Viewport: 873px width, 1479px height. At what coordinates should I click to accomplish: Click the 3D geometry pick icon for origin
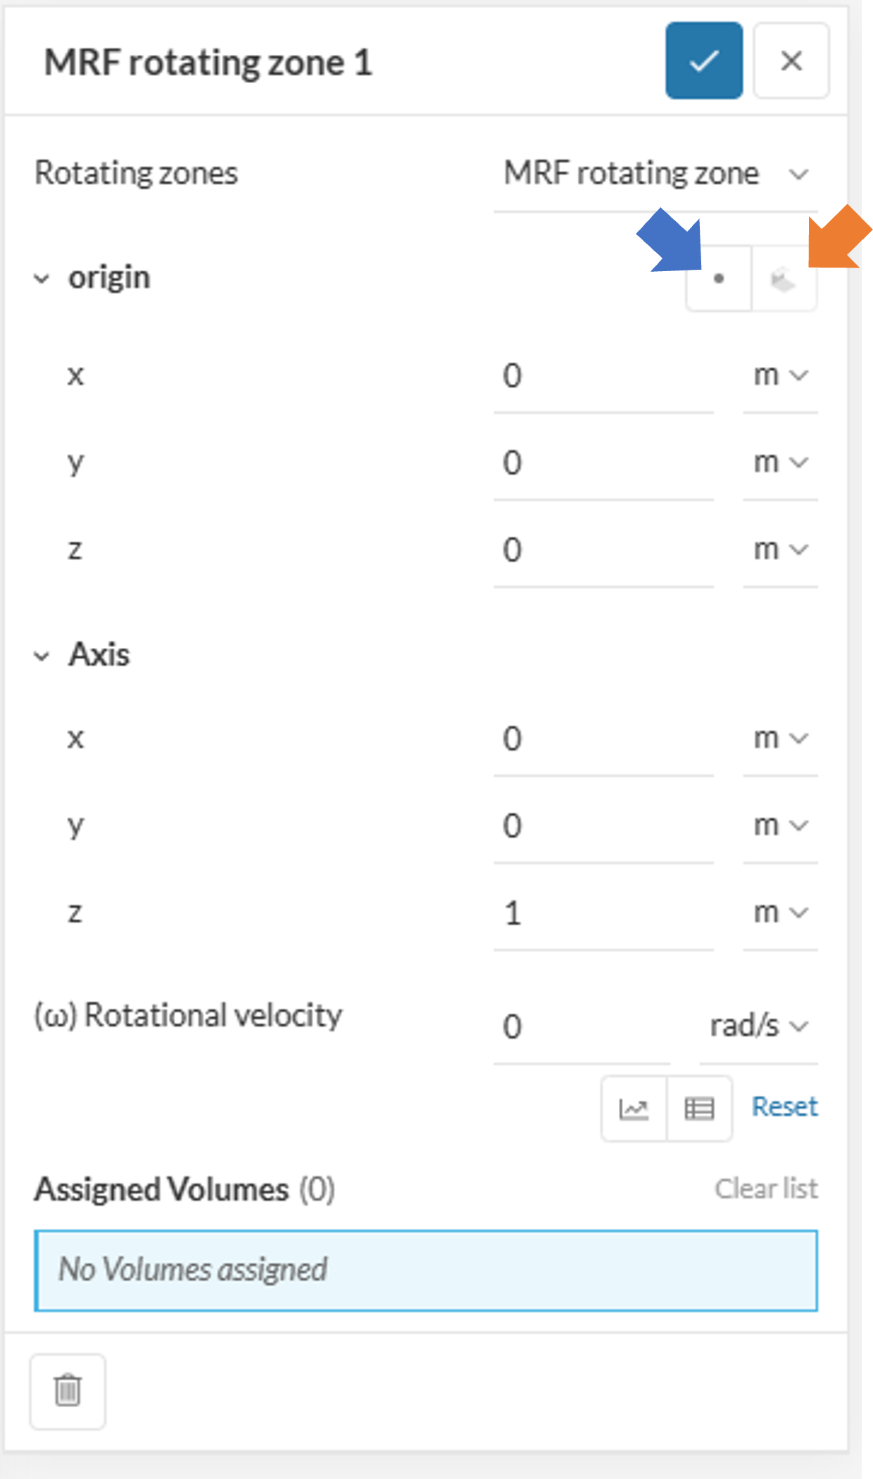coord(784,278)
